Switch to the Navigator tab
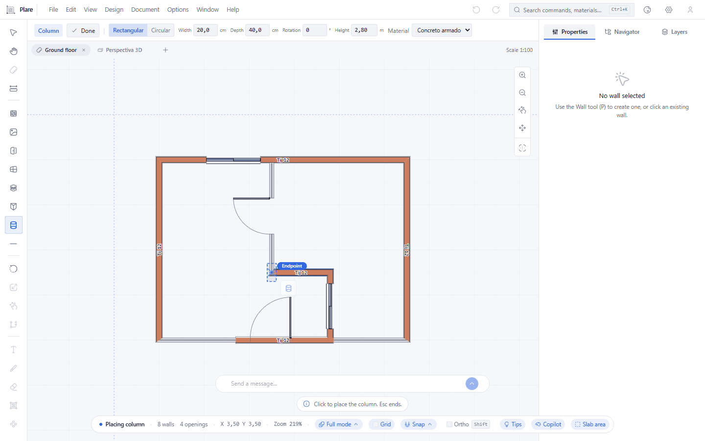 click(x=622, y=32)
